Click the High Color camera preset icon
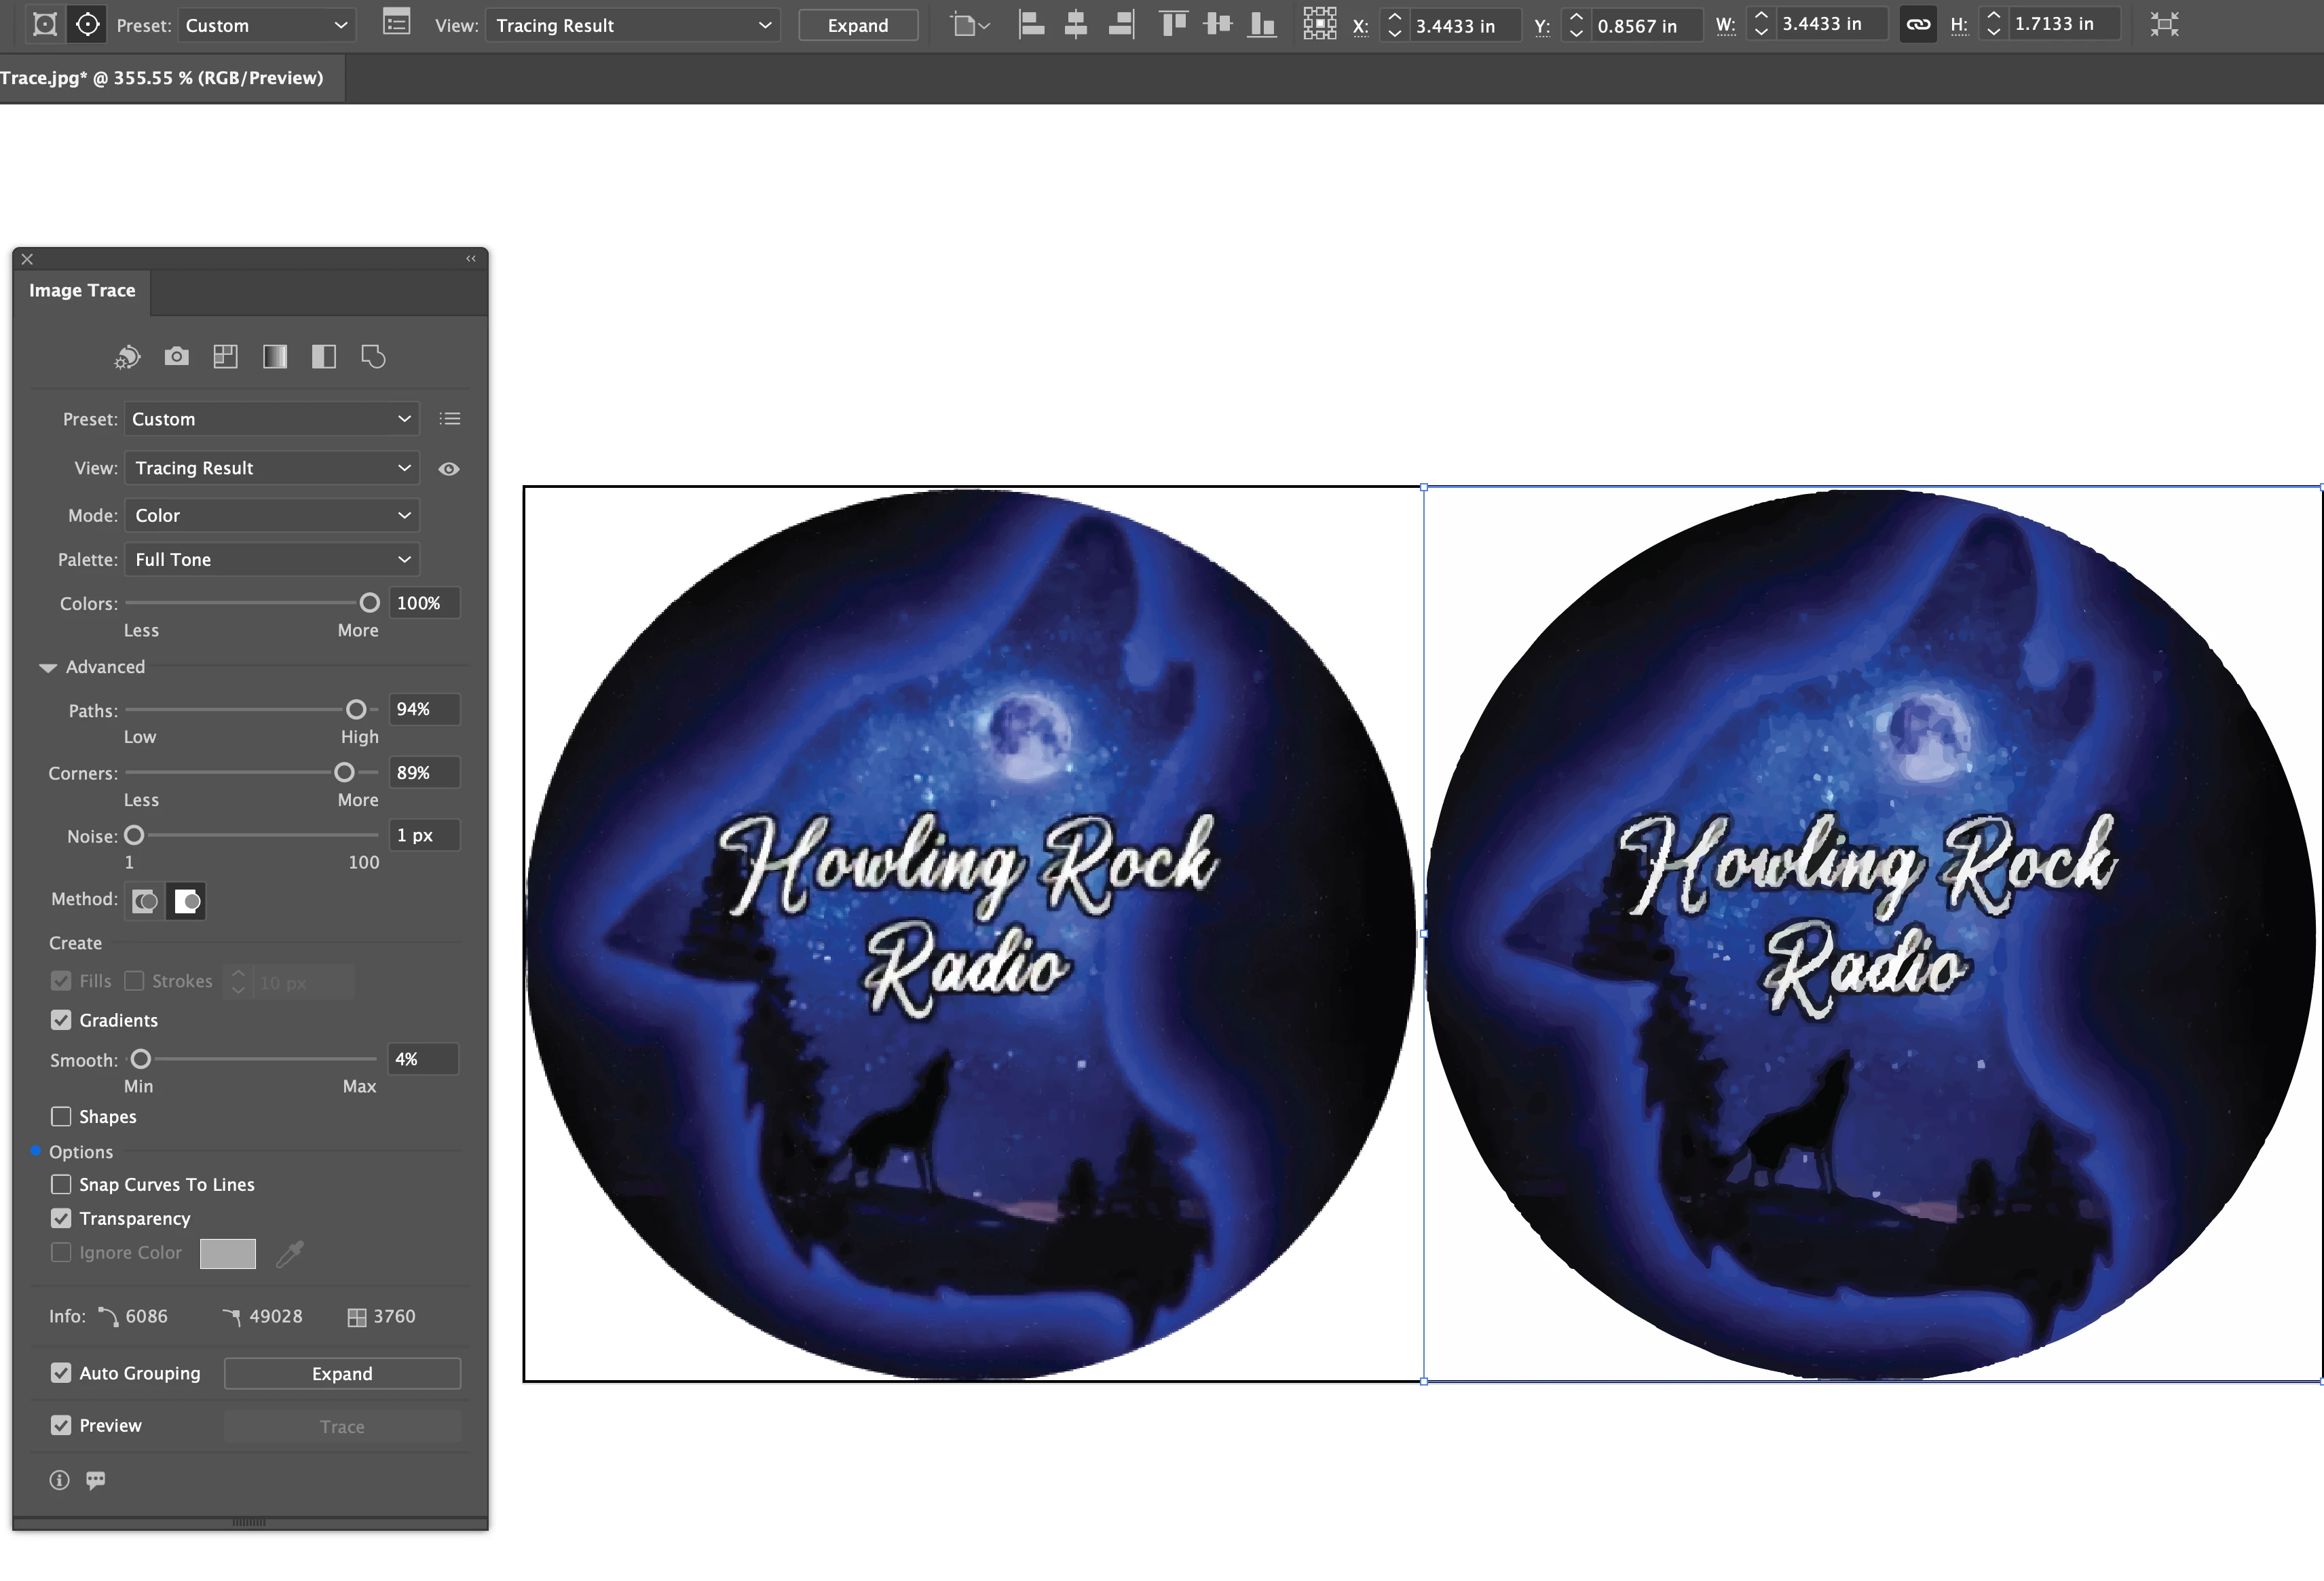 coord(176,356)
